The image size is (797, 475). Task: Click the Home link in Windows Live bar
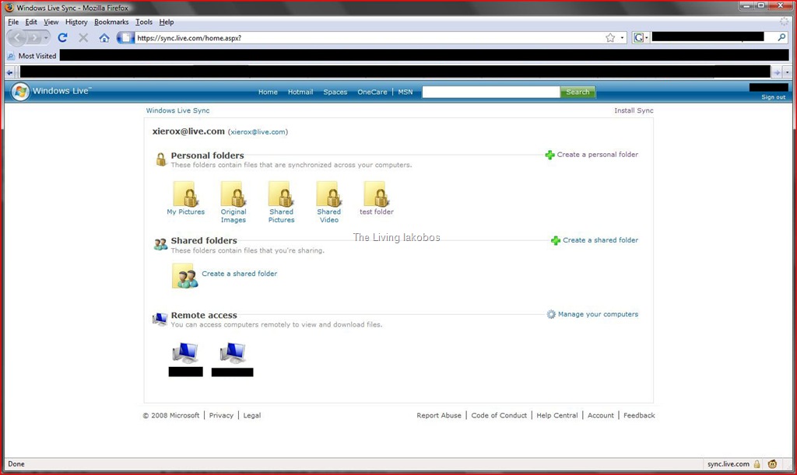(268, 92)
